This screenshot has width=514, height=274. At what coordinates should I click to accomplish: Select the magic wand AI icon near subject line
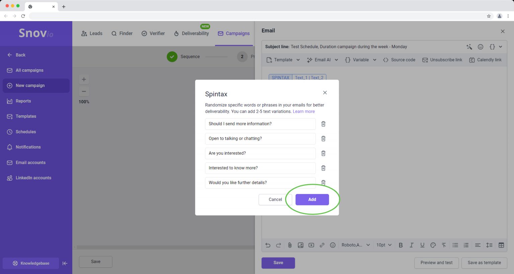469,47
